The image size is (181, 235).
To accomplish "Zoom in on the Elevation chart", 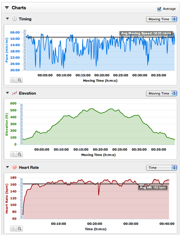I will coord(13,154).
